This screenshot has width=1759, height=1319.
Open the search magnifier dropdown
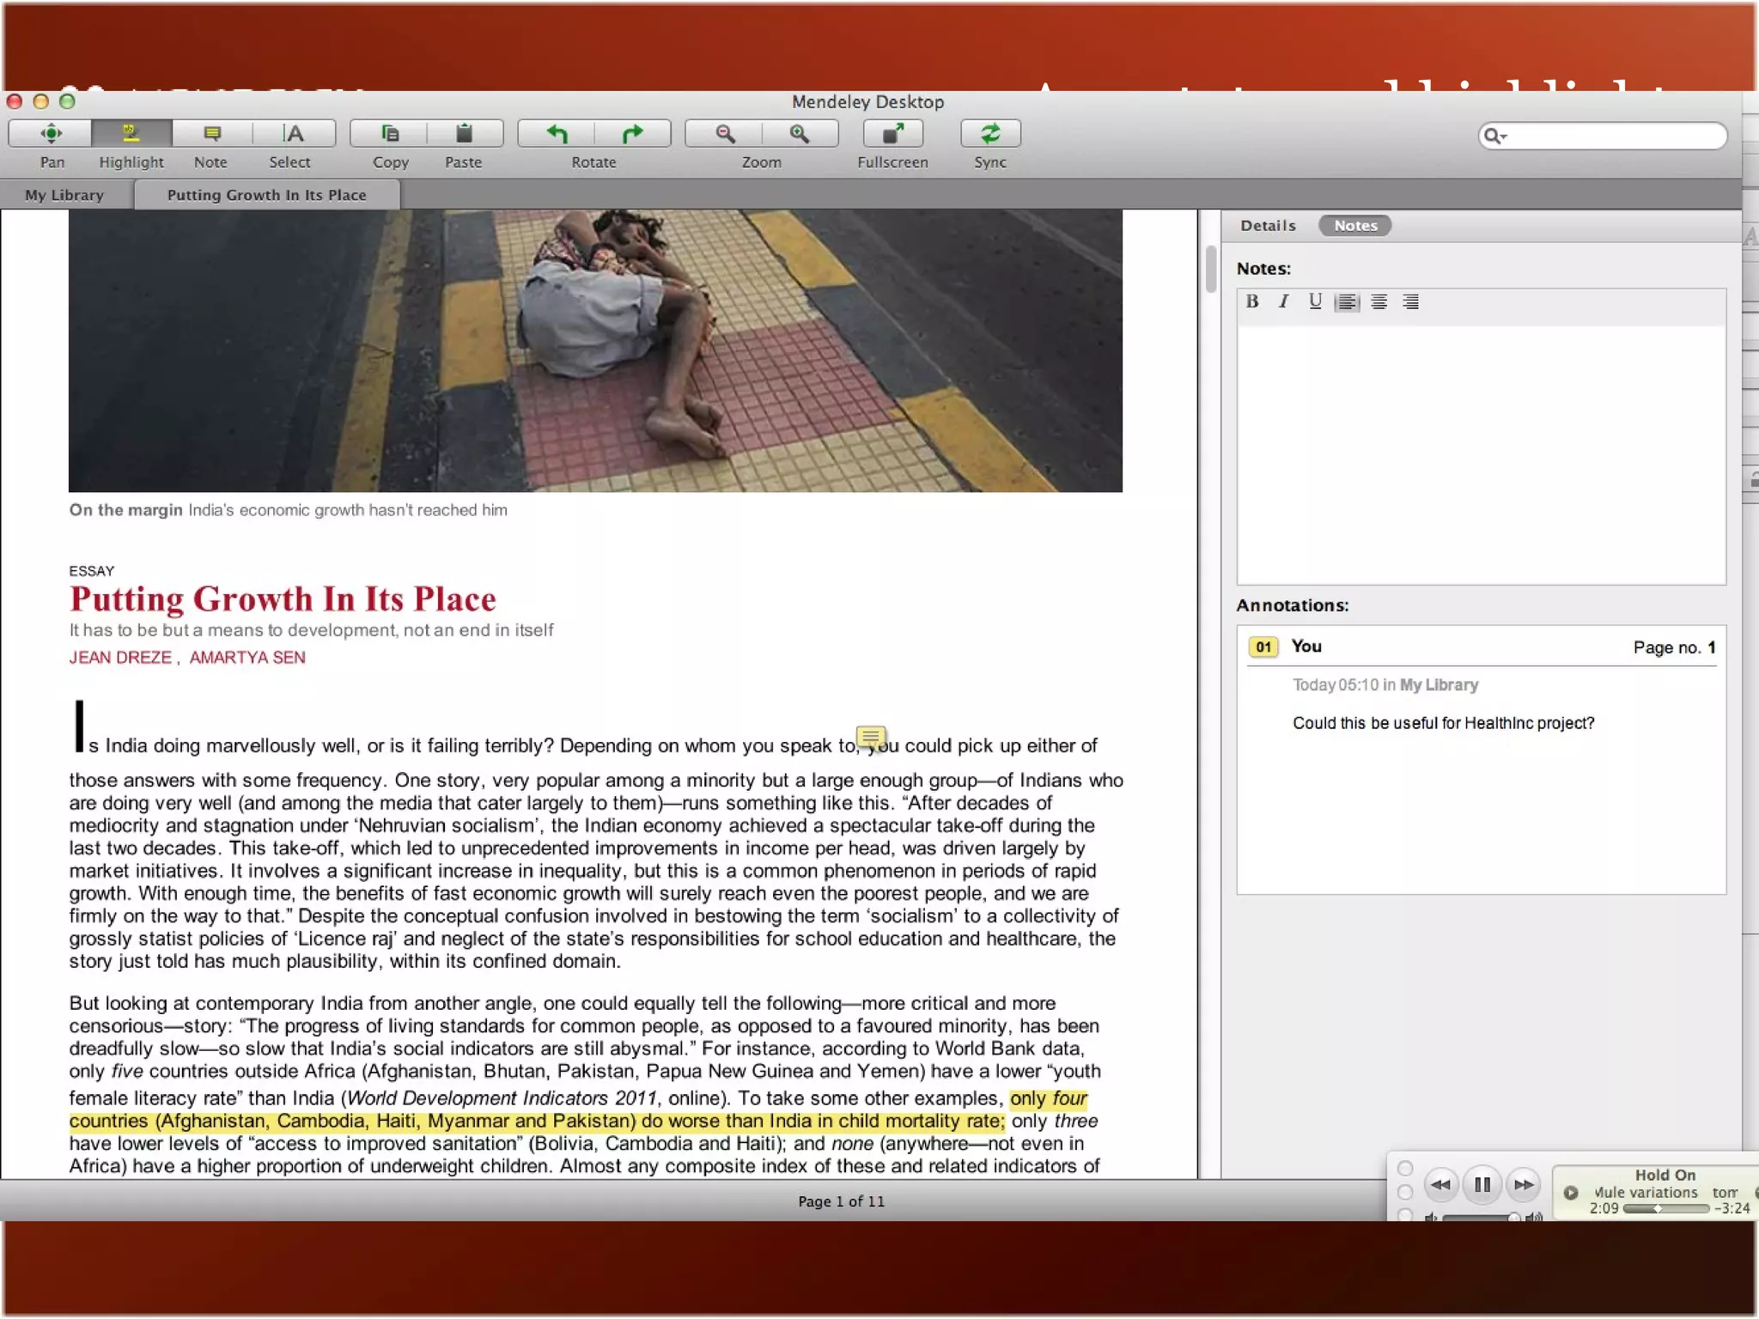(x=1495, y=136)
